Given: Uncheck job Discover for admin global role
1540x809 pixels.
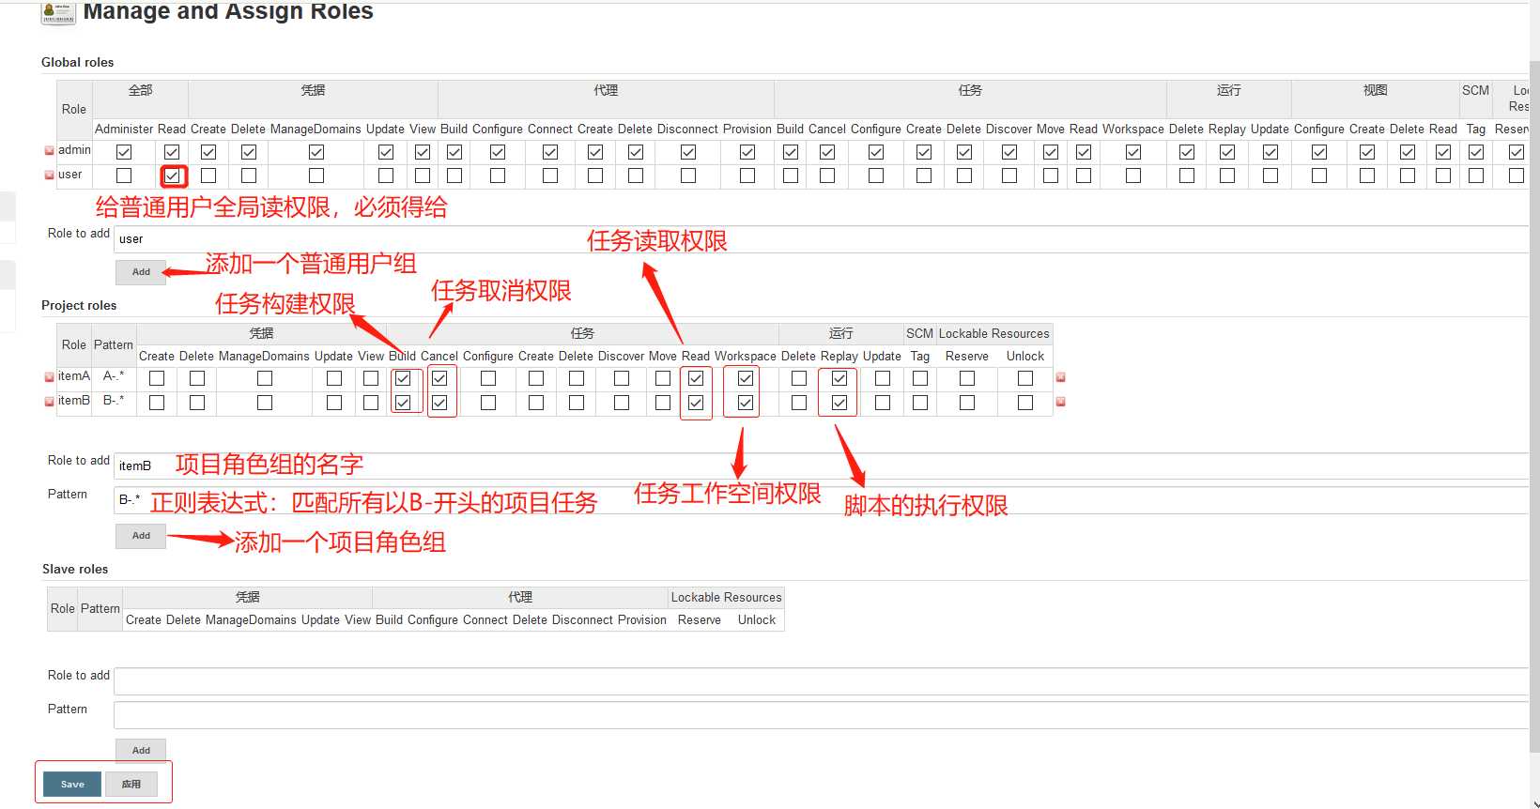Looking at the screenshot, I should [x=1009, y=152].
